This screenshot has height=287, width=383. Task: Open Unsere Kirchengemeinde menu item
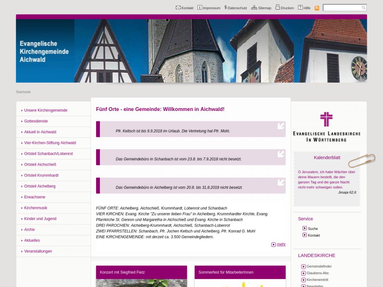(x=46, y=110)
